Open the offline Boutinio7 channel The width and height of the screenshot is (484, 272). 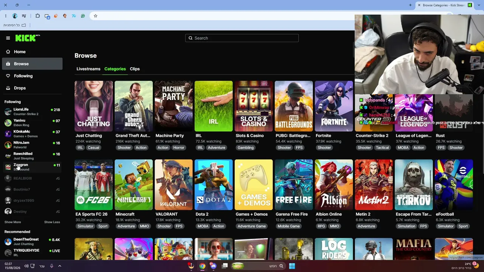[x=32, y=189]
